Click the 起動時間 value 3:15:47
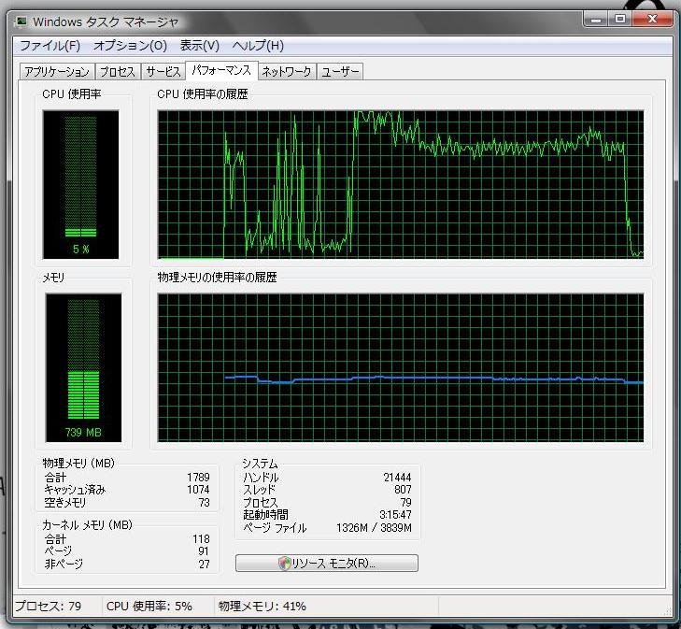Screen dimensions: 681x629 pyautogui.click(x=395, y=515)
